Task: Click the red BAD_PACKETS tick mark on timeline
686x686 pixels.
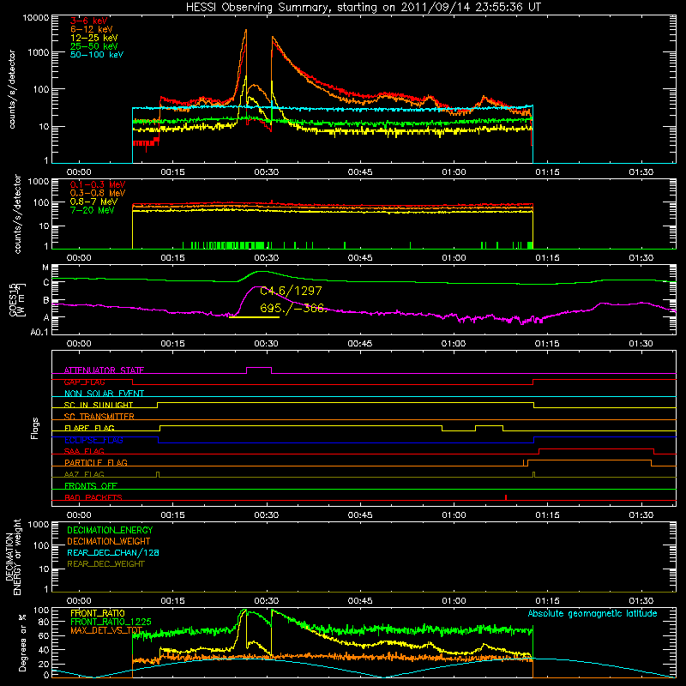Action: [506, 497]
